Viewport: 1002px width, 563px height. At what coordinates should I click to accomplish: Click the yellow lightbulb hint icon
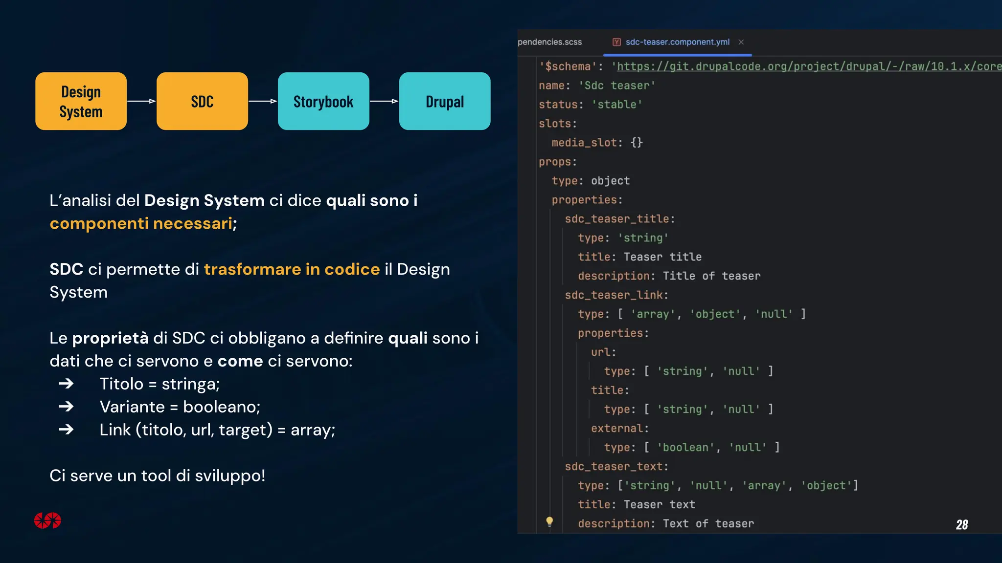tap(549, 521)
